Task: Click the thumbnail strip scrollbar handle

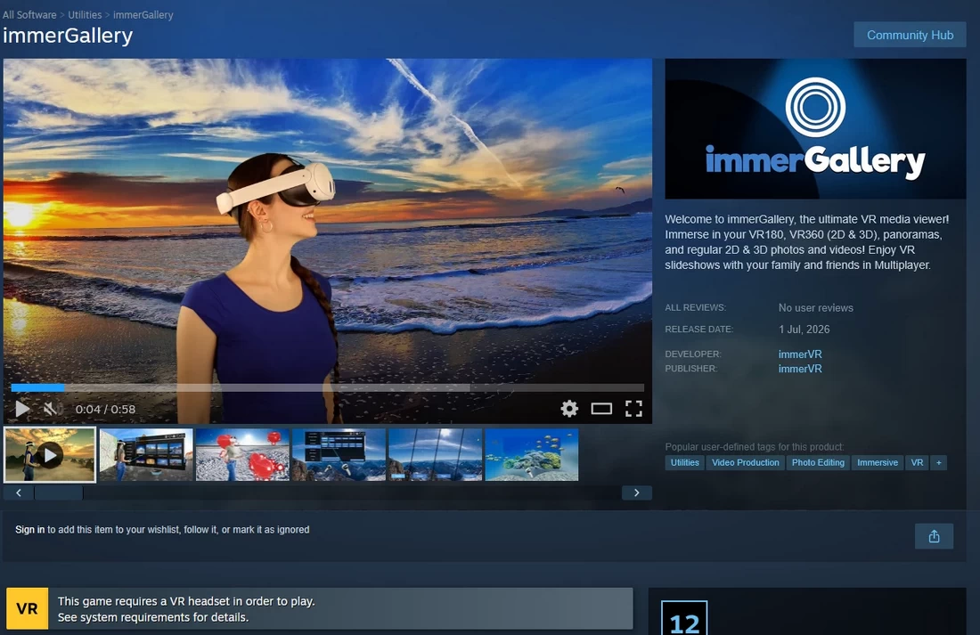Action: (x=59, y=493)
